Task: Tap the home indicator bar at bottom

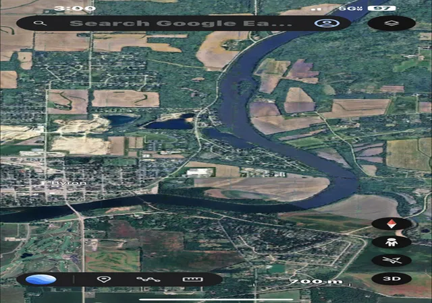Action: pos(216,300)
